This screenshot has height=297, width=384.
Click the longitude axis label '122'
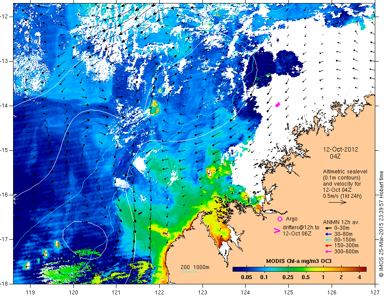click(159, 292)
